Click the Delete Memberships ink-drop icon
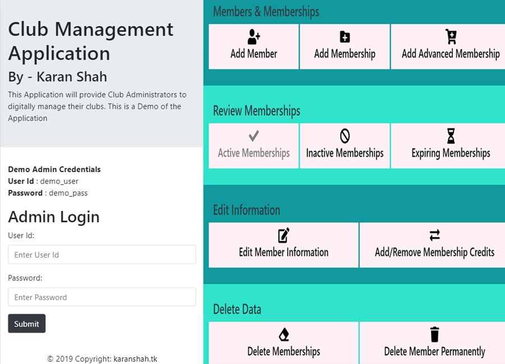The width and height of the screenshot is (505, 364). click(283, 333)
